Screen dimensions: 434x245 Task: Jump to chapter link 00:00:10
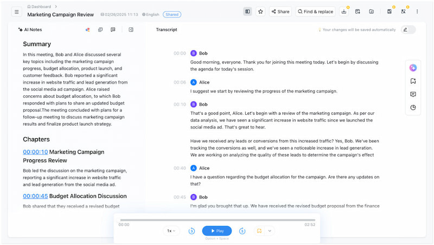click(x=35, y=152)
